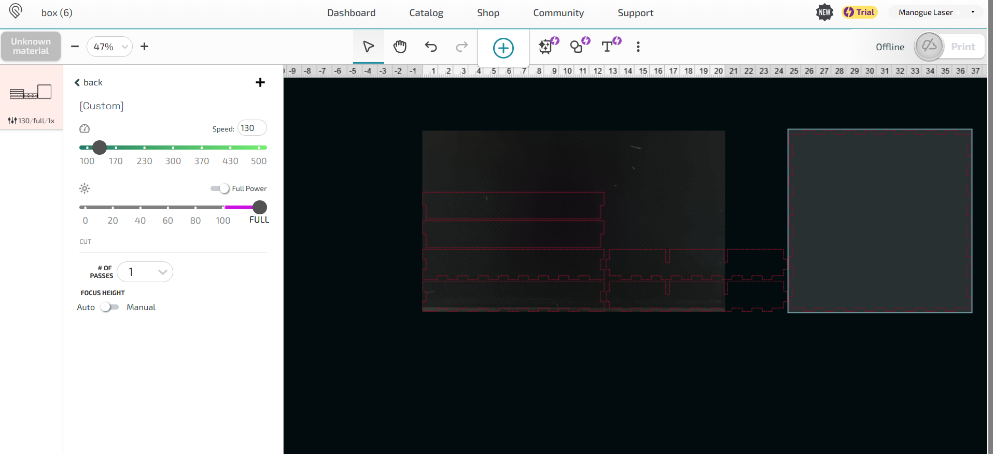This screenshot has width=994, height=454.
Task: Open the number of passes dropdown
Action: [145, 272]
